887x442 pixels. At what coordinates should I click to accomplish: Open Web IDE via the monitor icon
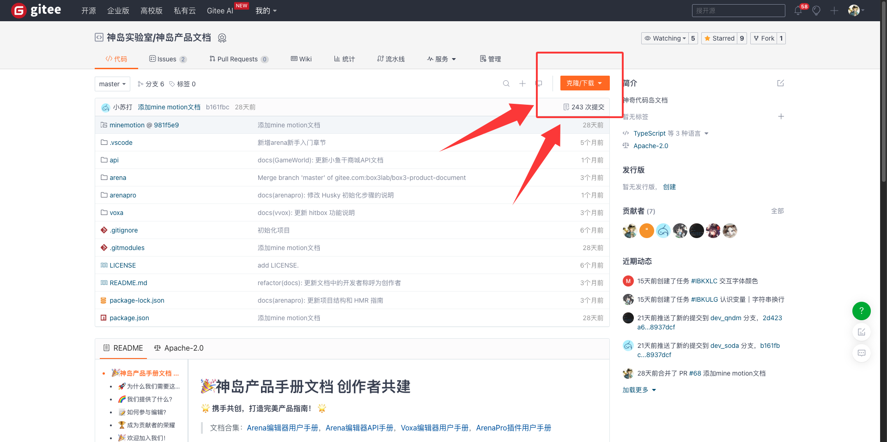[x=538, y=84]
